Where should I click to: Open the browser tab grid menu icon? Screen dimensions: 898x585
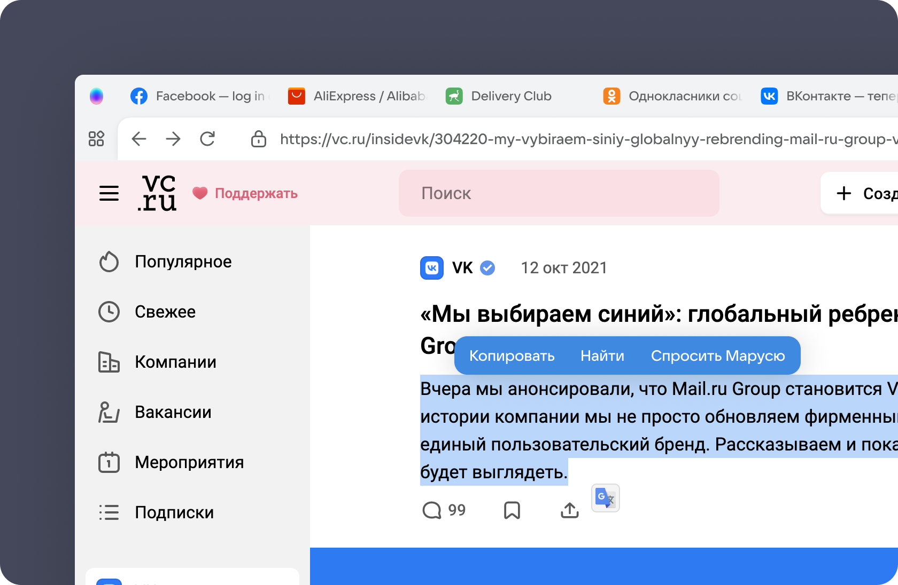point(96,139)
